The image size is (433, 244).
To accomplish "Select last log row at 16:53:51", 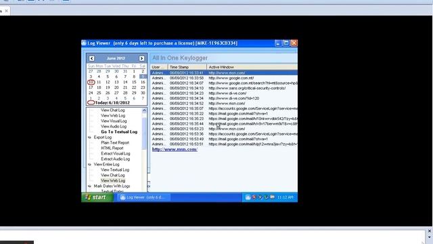I will point(224,144).
